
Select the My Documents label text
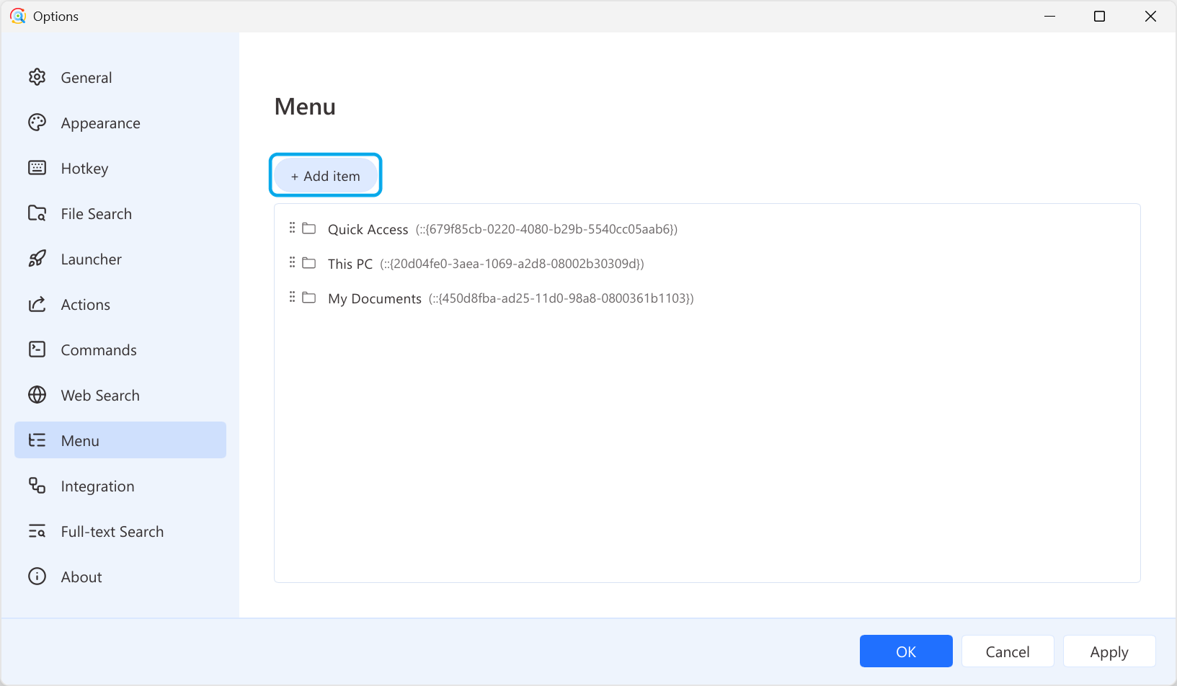[375, 298]
